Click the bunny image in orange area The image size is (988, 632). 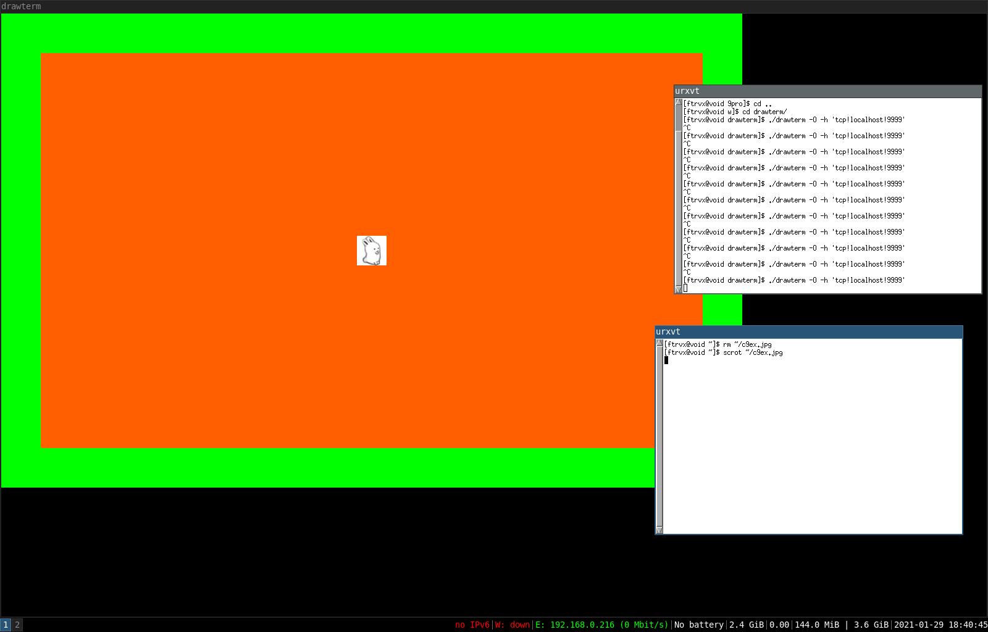point(372,251)
